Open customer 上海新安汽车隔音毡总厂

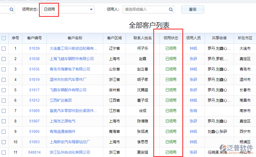point(70,142)
